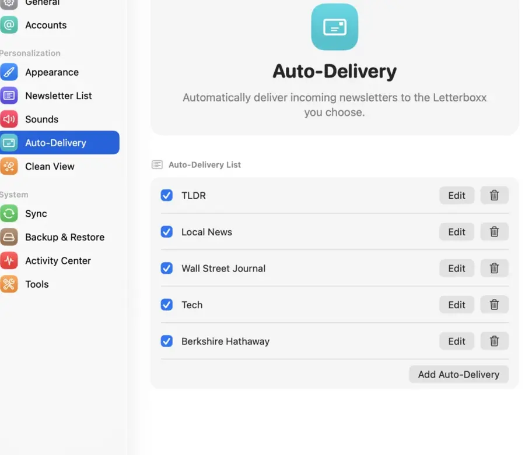The height and width of the screenshot is (455, 525).
Task: Toggle the Local News checkbox
Action: tap(166, 232)
